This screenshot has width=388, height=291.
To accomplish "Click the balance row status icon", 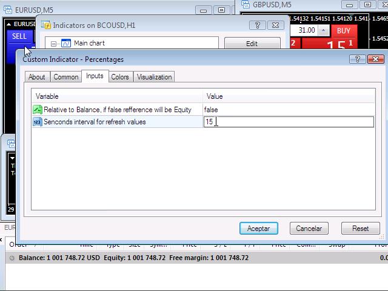I will click(x=12, y=258).
